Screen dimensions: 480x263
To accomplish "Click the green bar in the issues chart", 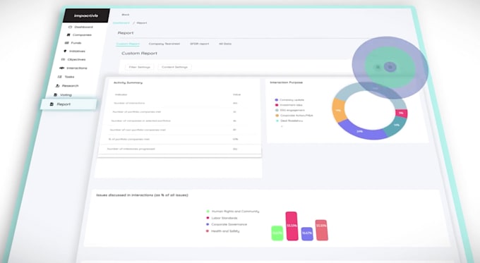I will tap(277, 233).
